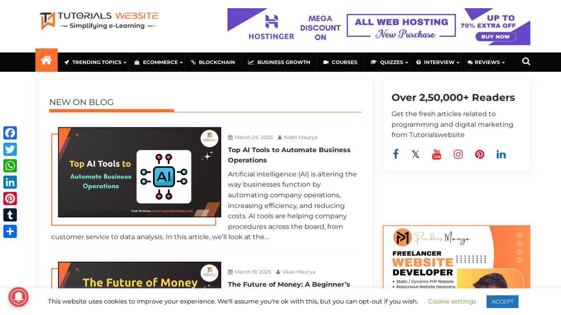Share on Pinterest from left sidebar
The width and height of the screenshot is (561, 315).
(x=10, y=199)
